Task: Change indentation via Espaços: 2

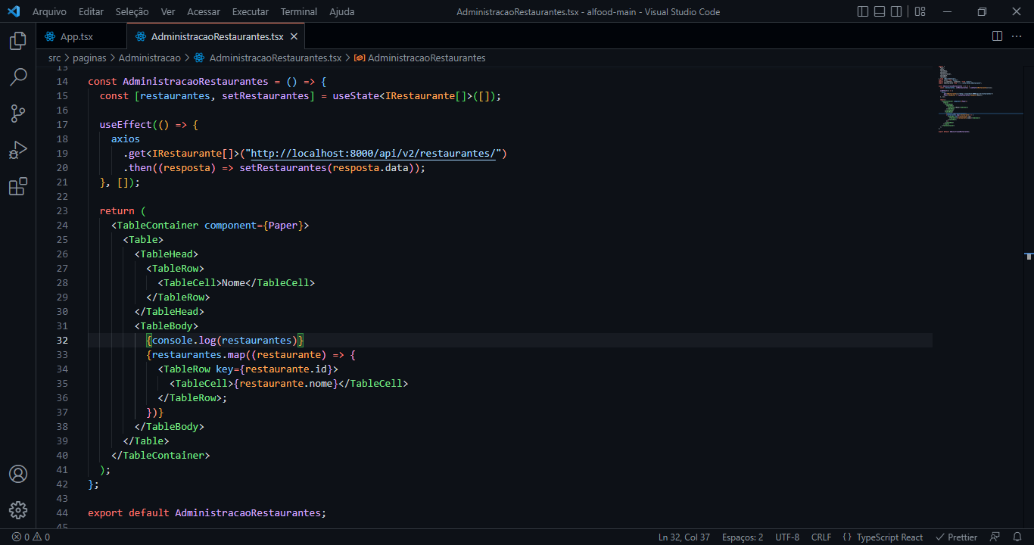Action: pyautogui.click(x=743, y=537)
